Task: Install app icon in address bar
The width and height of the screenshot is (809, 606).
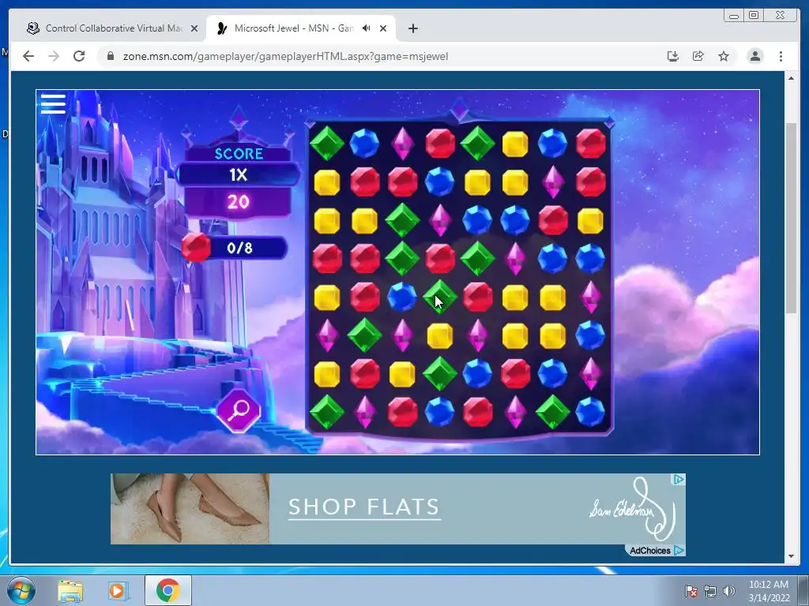Action: coord(673,56)
